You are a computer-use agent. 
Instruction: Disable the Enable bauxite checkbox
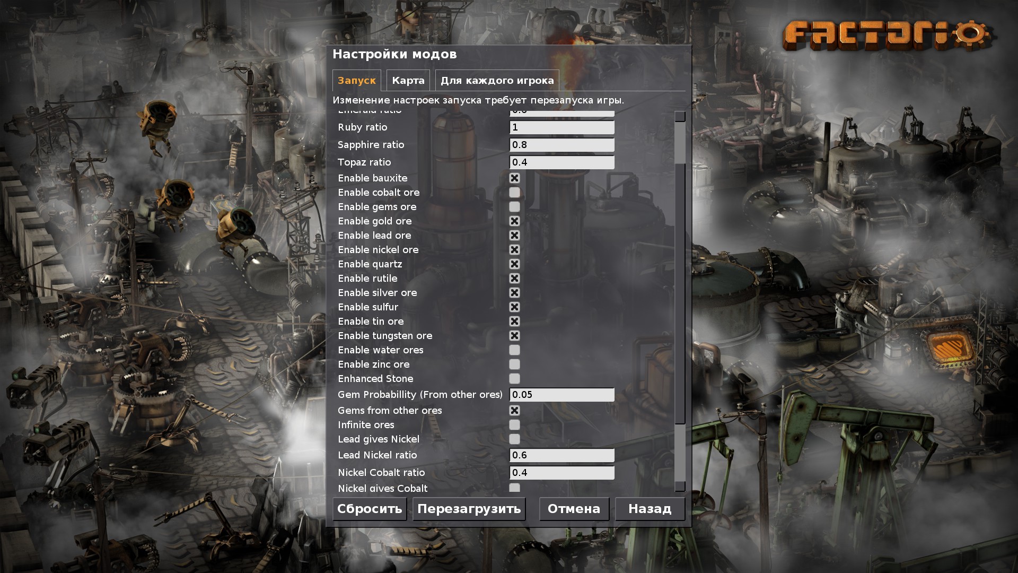click(514, 178)
